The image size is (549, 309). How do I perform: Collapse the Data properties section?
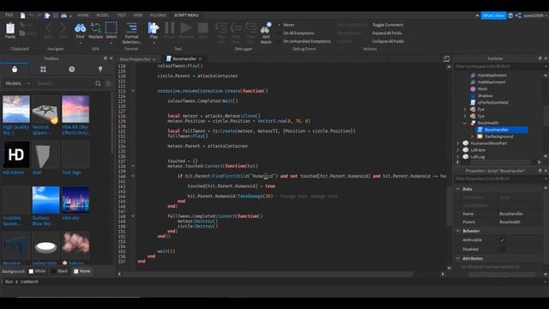pyautogui.click(x=458, y=189)
